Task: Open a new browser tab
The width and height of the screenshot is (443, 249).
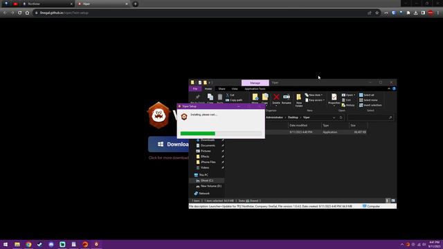Action: point(136,4)
